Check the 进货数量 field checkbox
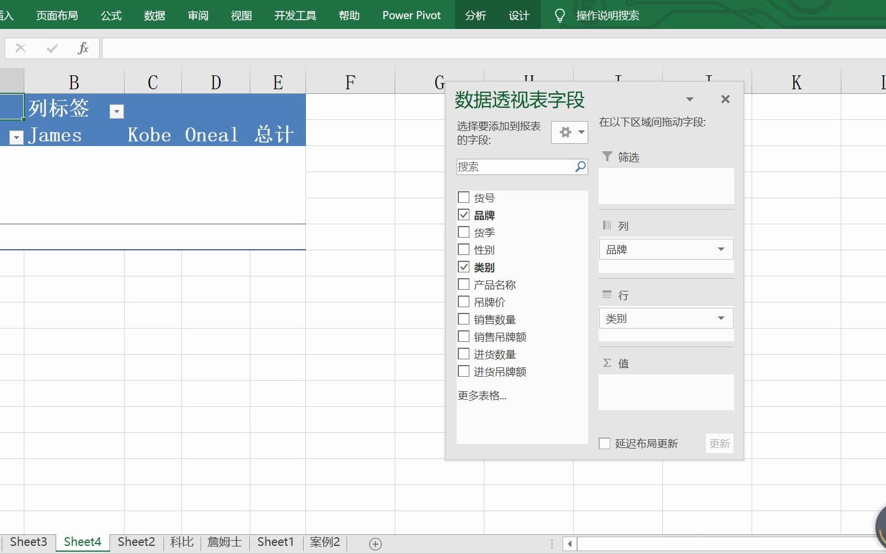The height and width of the screenshot is (554, 886). [x=464, y=353]
